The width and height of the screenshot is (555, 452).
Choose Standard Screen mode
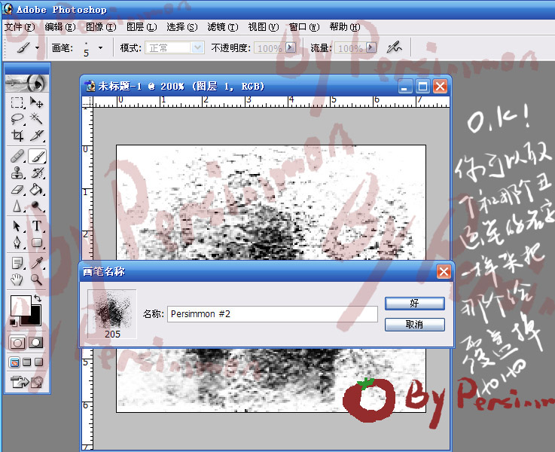(14, 362)
